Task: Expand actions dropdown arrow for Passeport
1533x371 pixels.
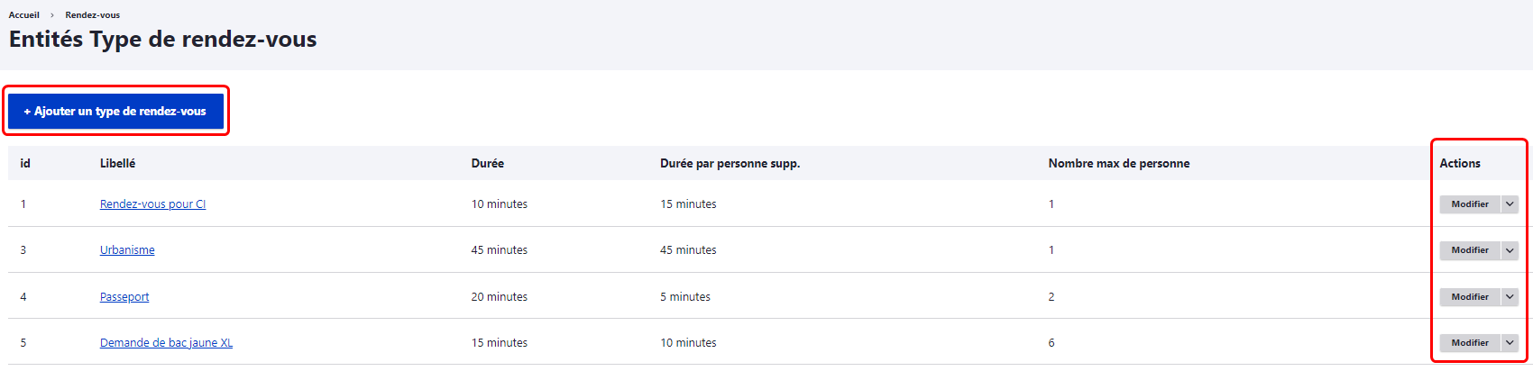Action: point(1510,297)
